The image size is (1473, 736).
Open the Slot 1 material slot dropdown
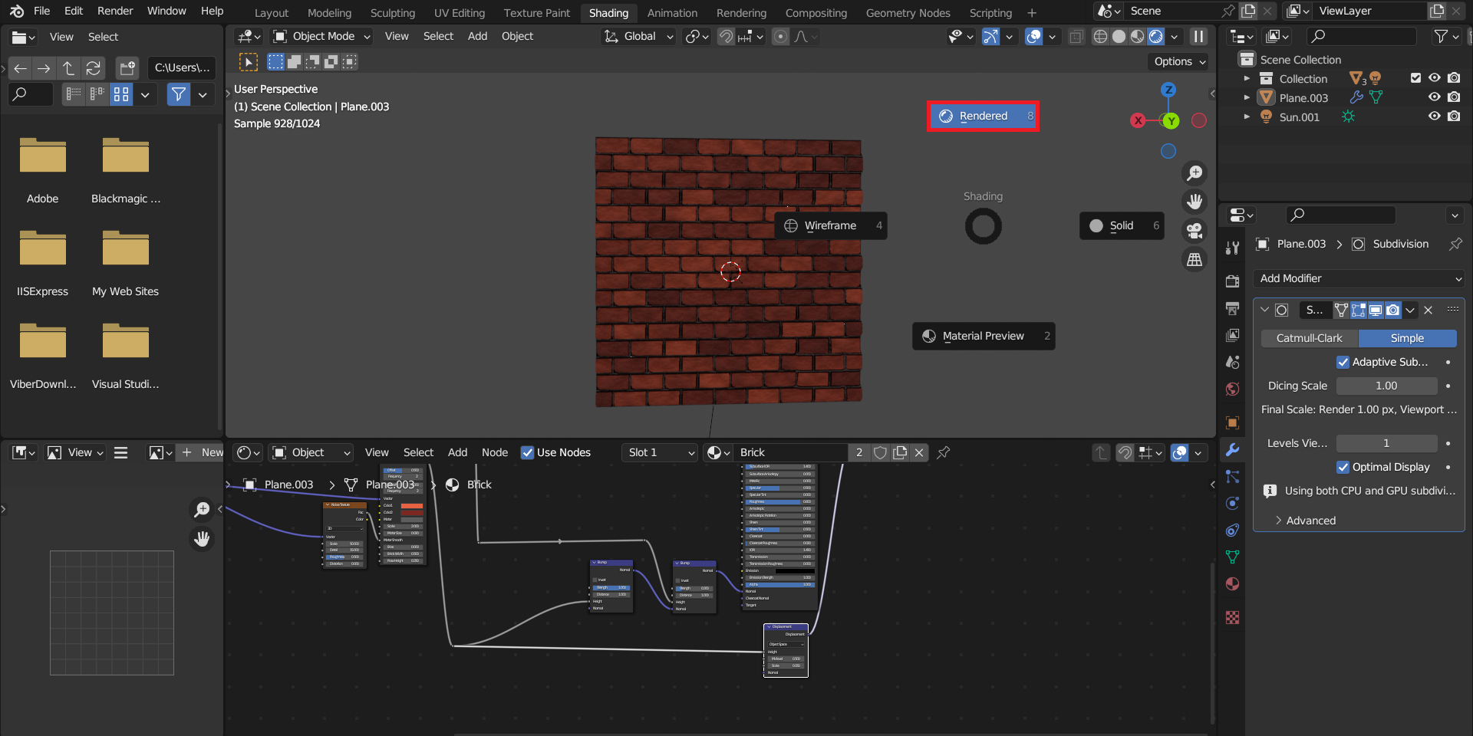coord(661,452)
